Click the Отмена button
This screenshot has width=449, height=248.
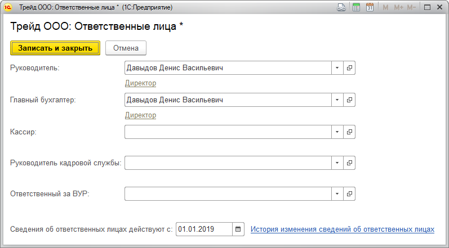tap(126, 48)
